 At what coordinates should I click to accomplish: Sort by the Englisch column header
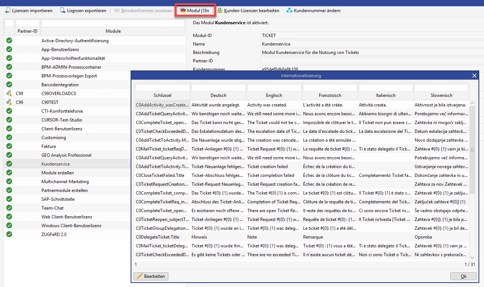(274, 95)
